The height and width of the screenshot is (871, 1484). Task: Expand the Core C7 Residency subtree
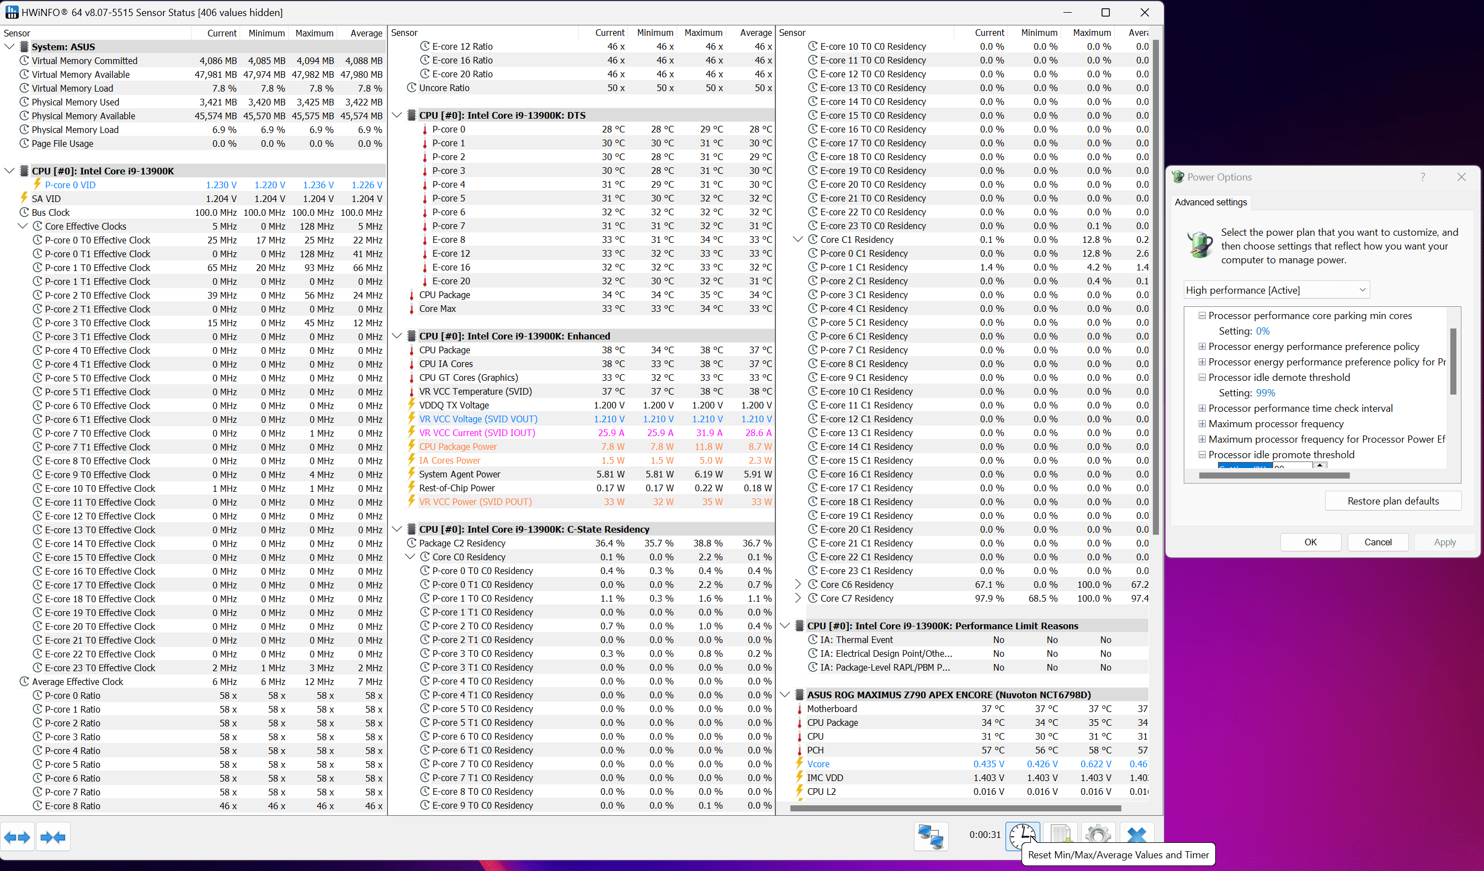pyautogui.click(x=798, y=598)
